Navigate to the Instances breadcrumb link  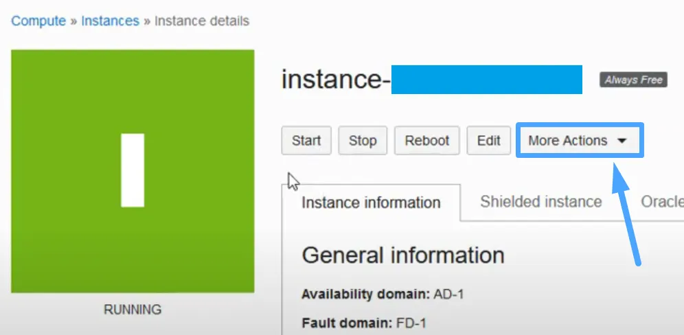tap(109, 21)
